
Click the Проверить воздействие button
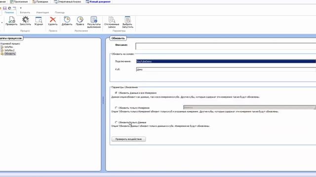[x=128, y=139]
